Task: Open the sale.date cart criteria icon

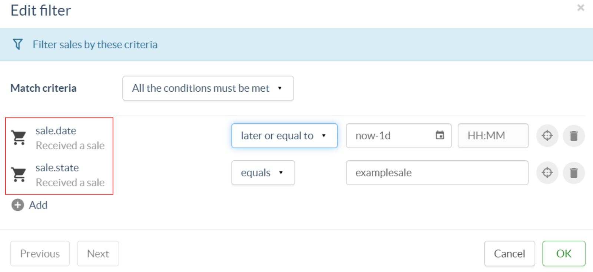Action: [19, 137]
